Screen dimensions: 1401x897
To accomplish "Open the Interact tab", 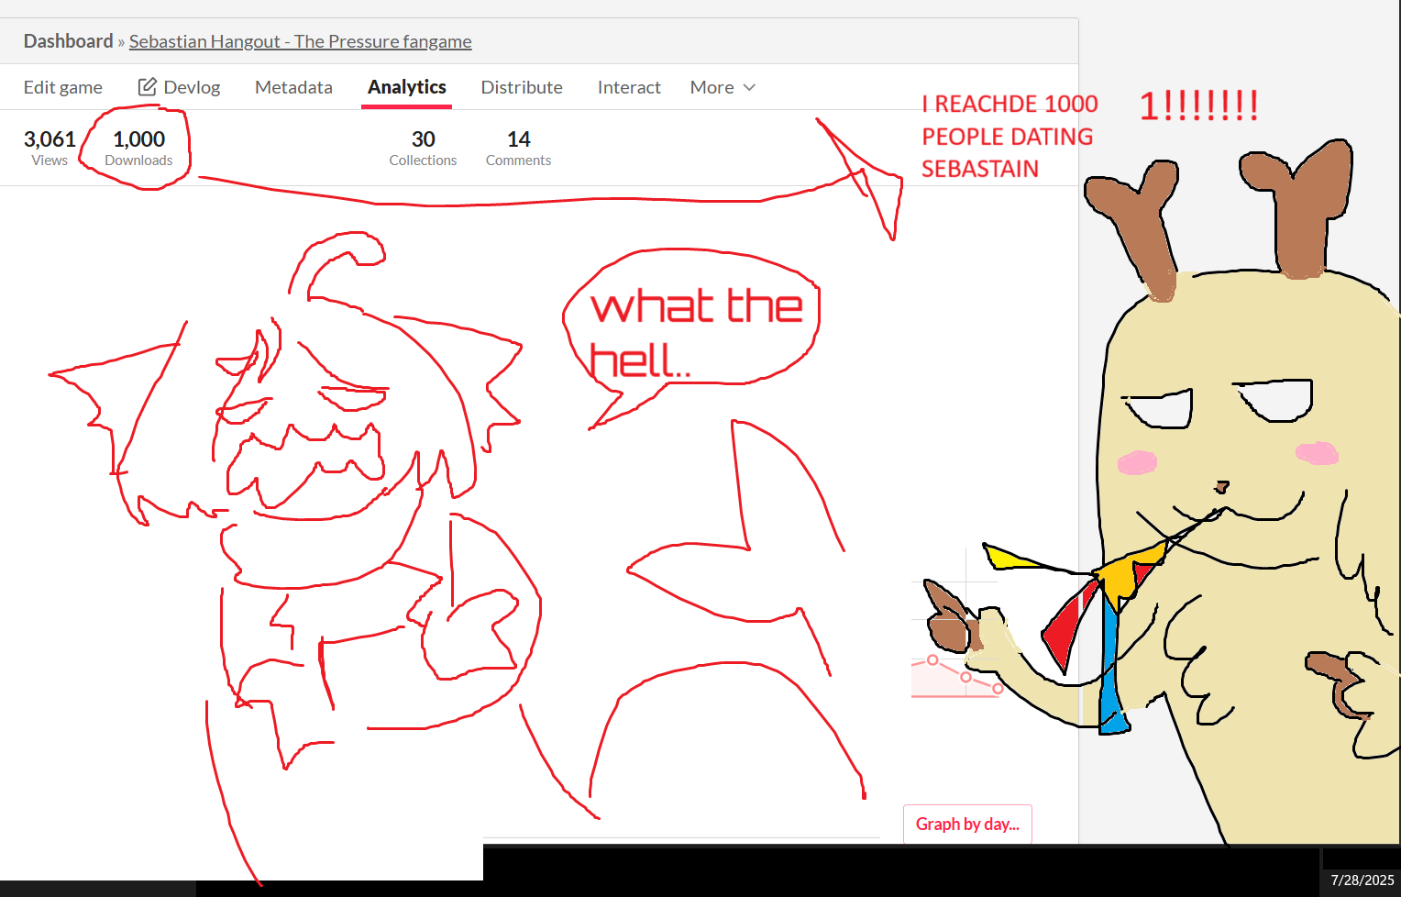I will coord(629,87).
